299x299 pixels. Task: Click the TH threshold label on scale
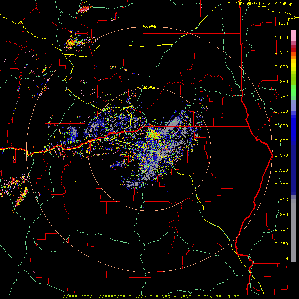click(285, 259)
